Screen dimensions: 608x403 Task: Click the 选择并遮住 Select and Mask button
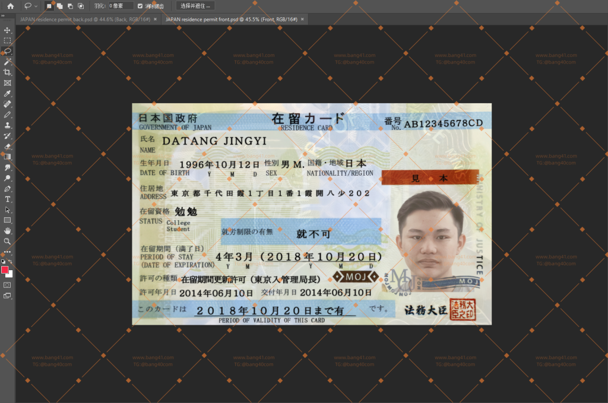(x=196, y=6)
